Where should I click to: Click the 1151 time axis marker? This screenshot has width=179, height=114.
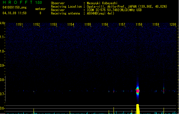point(19,25)
